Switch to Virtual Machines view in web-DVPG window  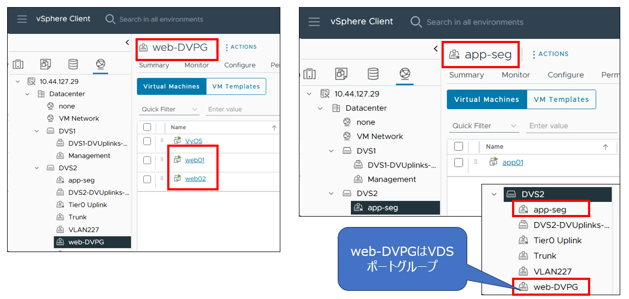click(171, 86)
